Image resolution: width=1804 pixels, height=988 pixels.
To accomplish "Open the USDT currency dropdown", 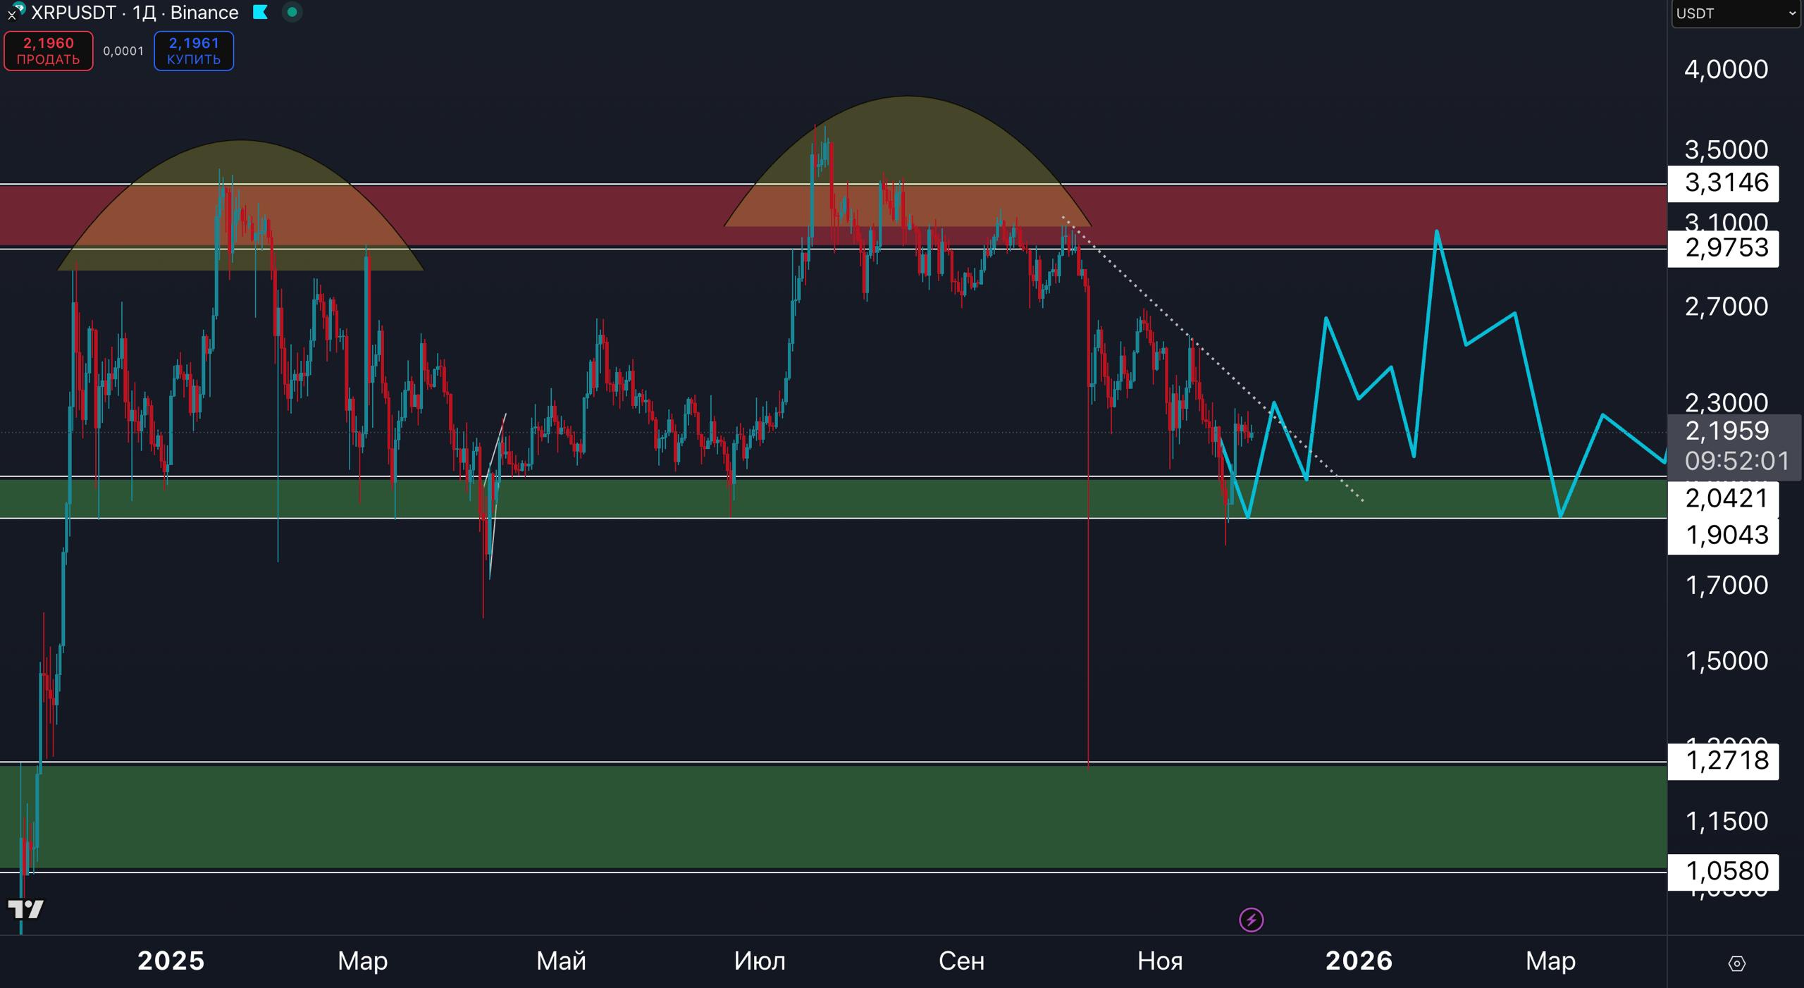I will pyautogui.click(x=1736, y=13).
